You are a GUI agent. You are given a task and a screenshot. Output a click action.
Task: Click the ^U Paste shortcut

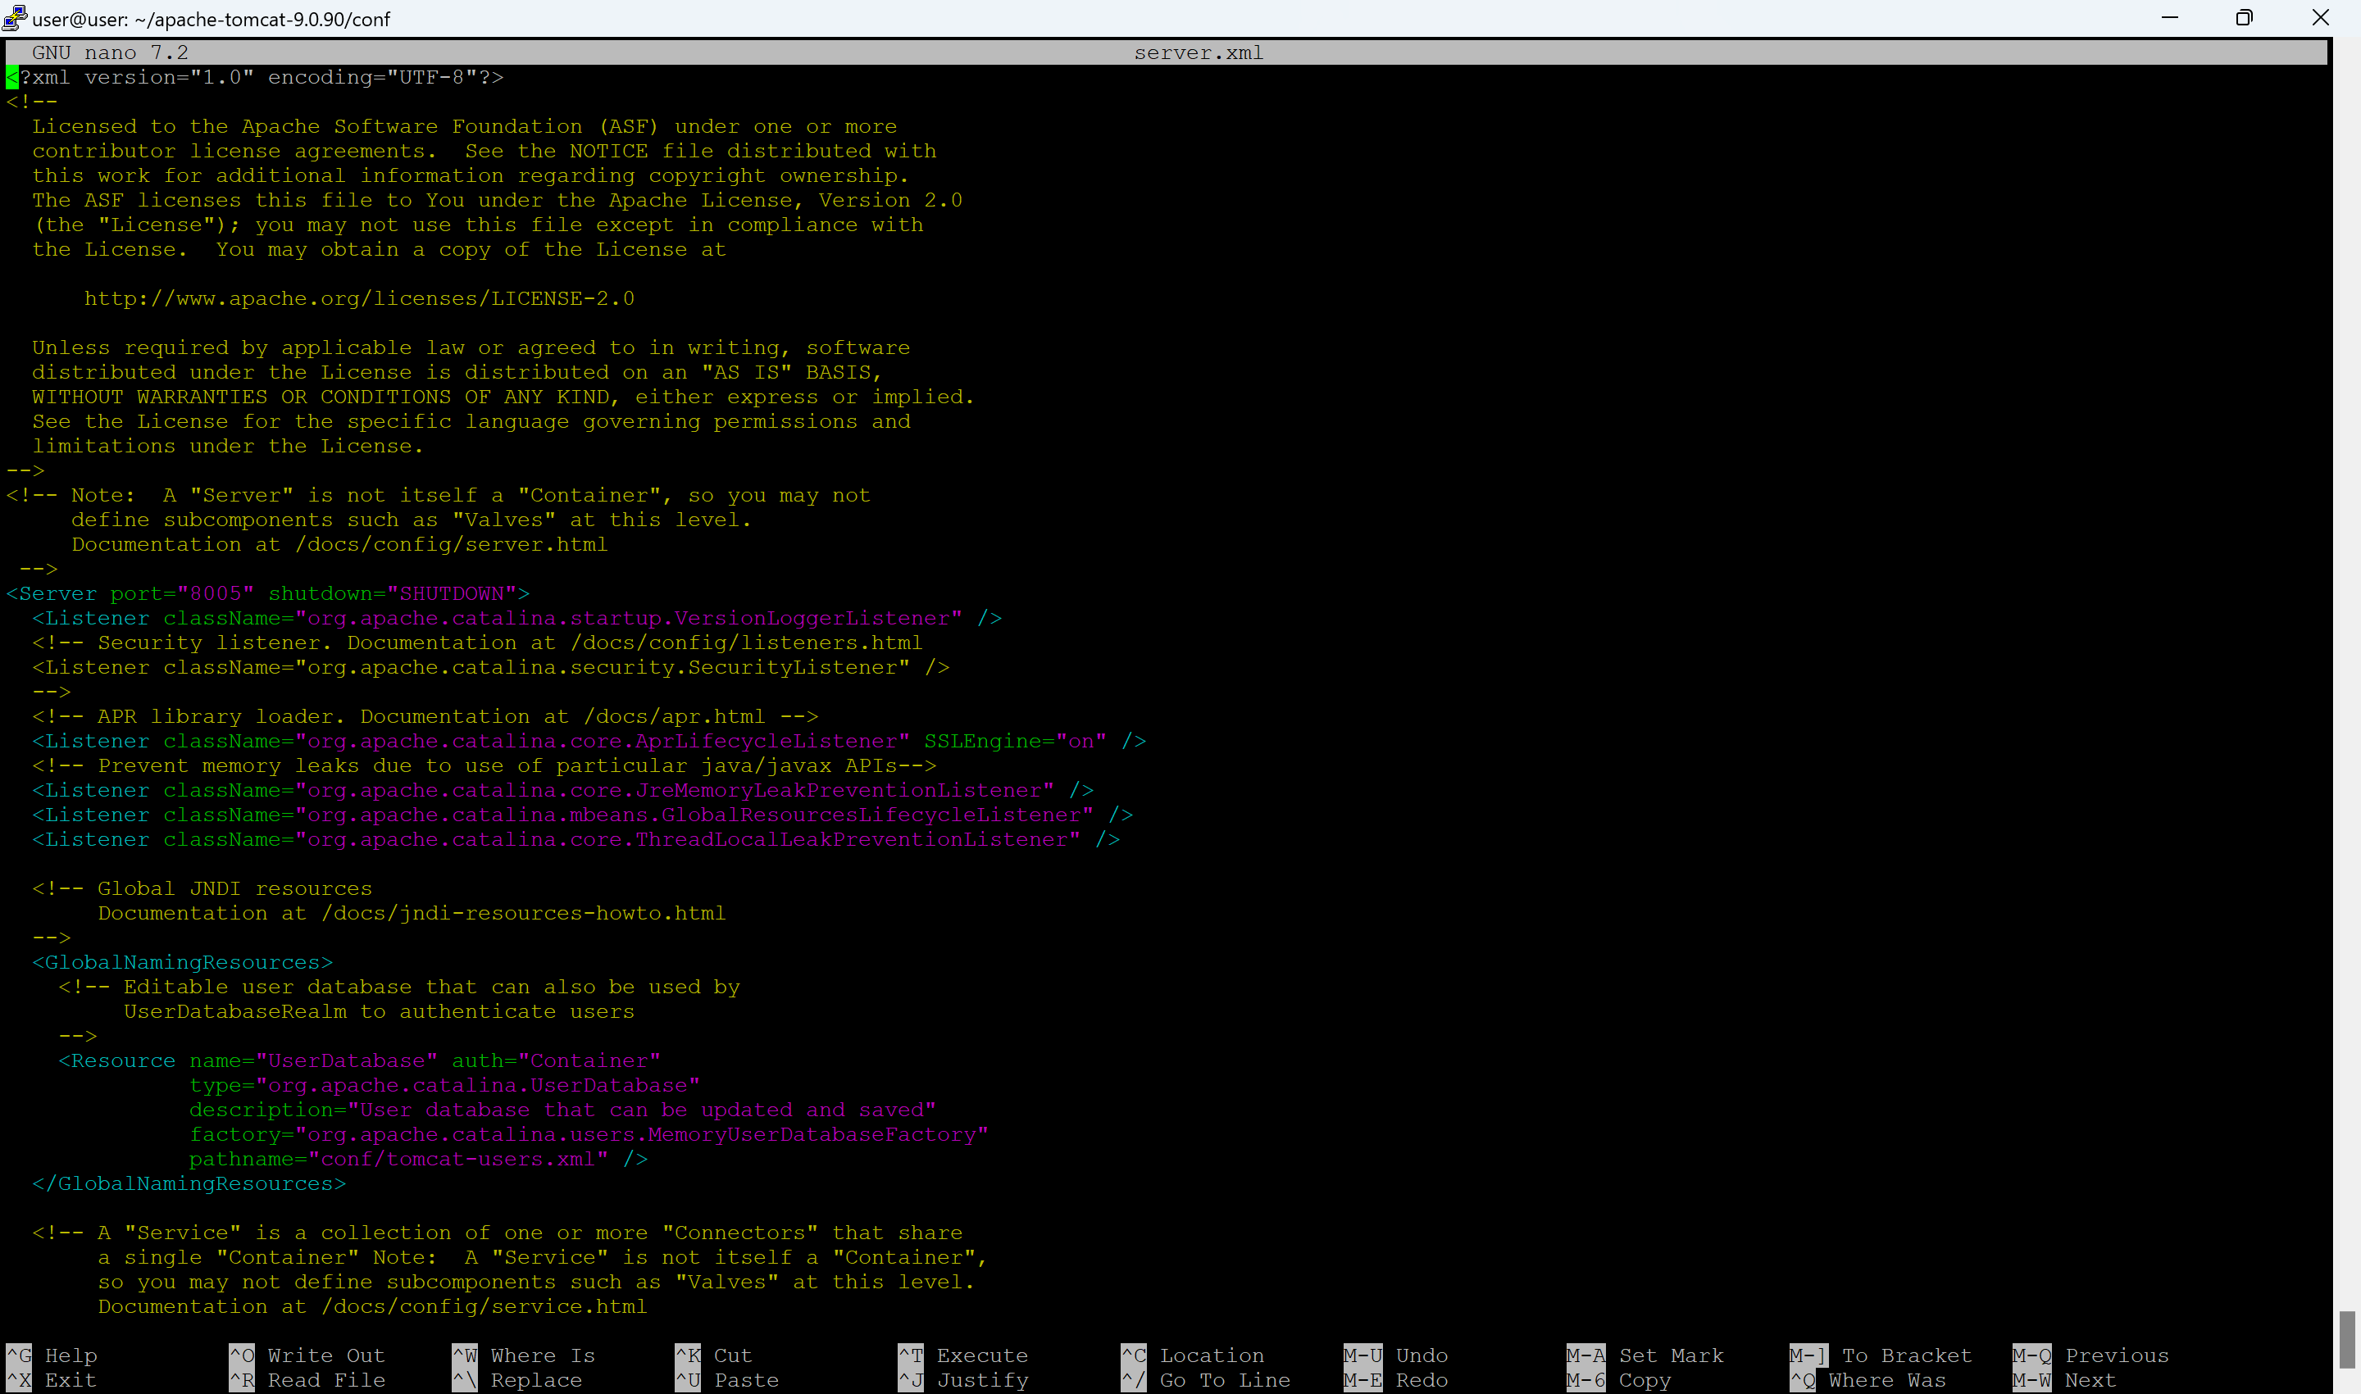pos(727,1380)
